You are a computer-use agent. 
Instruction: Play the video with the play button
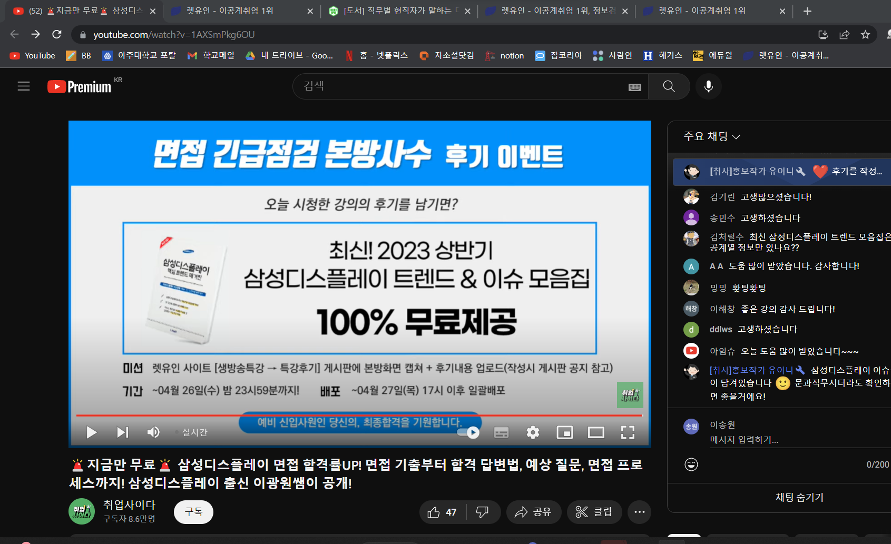click(x=92, y=432)
